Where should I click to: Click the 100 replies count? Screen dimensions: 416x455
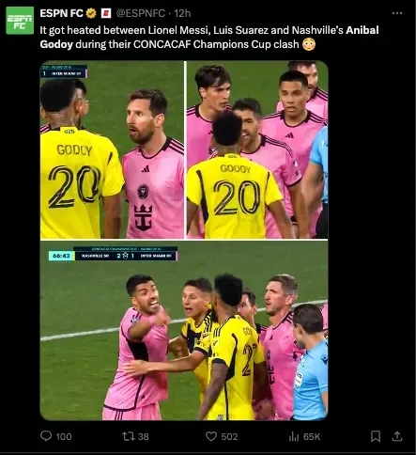pyautogui.click(x=64, y=436)
